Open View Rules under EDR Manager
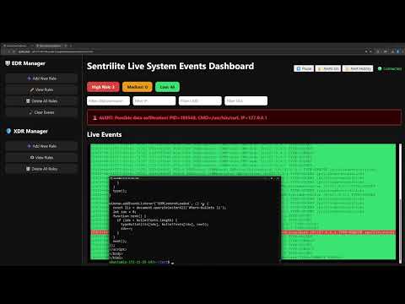Image resolution: width=405 pixels, height=304 pixels. [x=41, y=90]
